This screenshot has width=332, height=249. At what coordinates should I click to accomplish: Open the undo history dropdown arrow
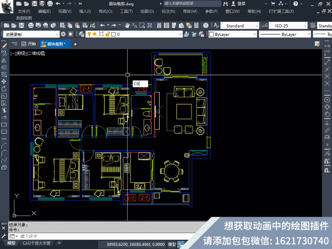pyautogui.click(x=108, y=25)
